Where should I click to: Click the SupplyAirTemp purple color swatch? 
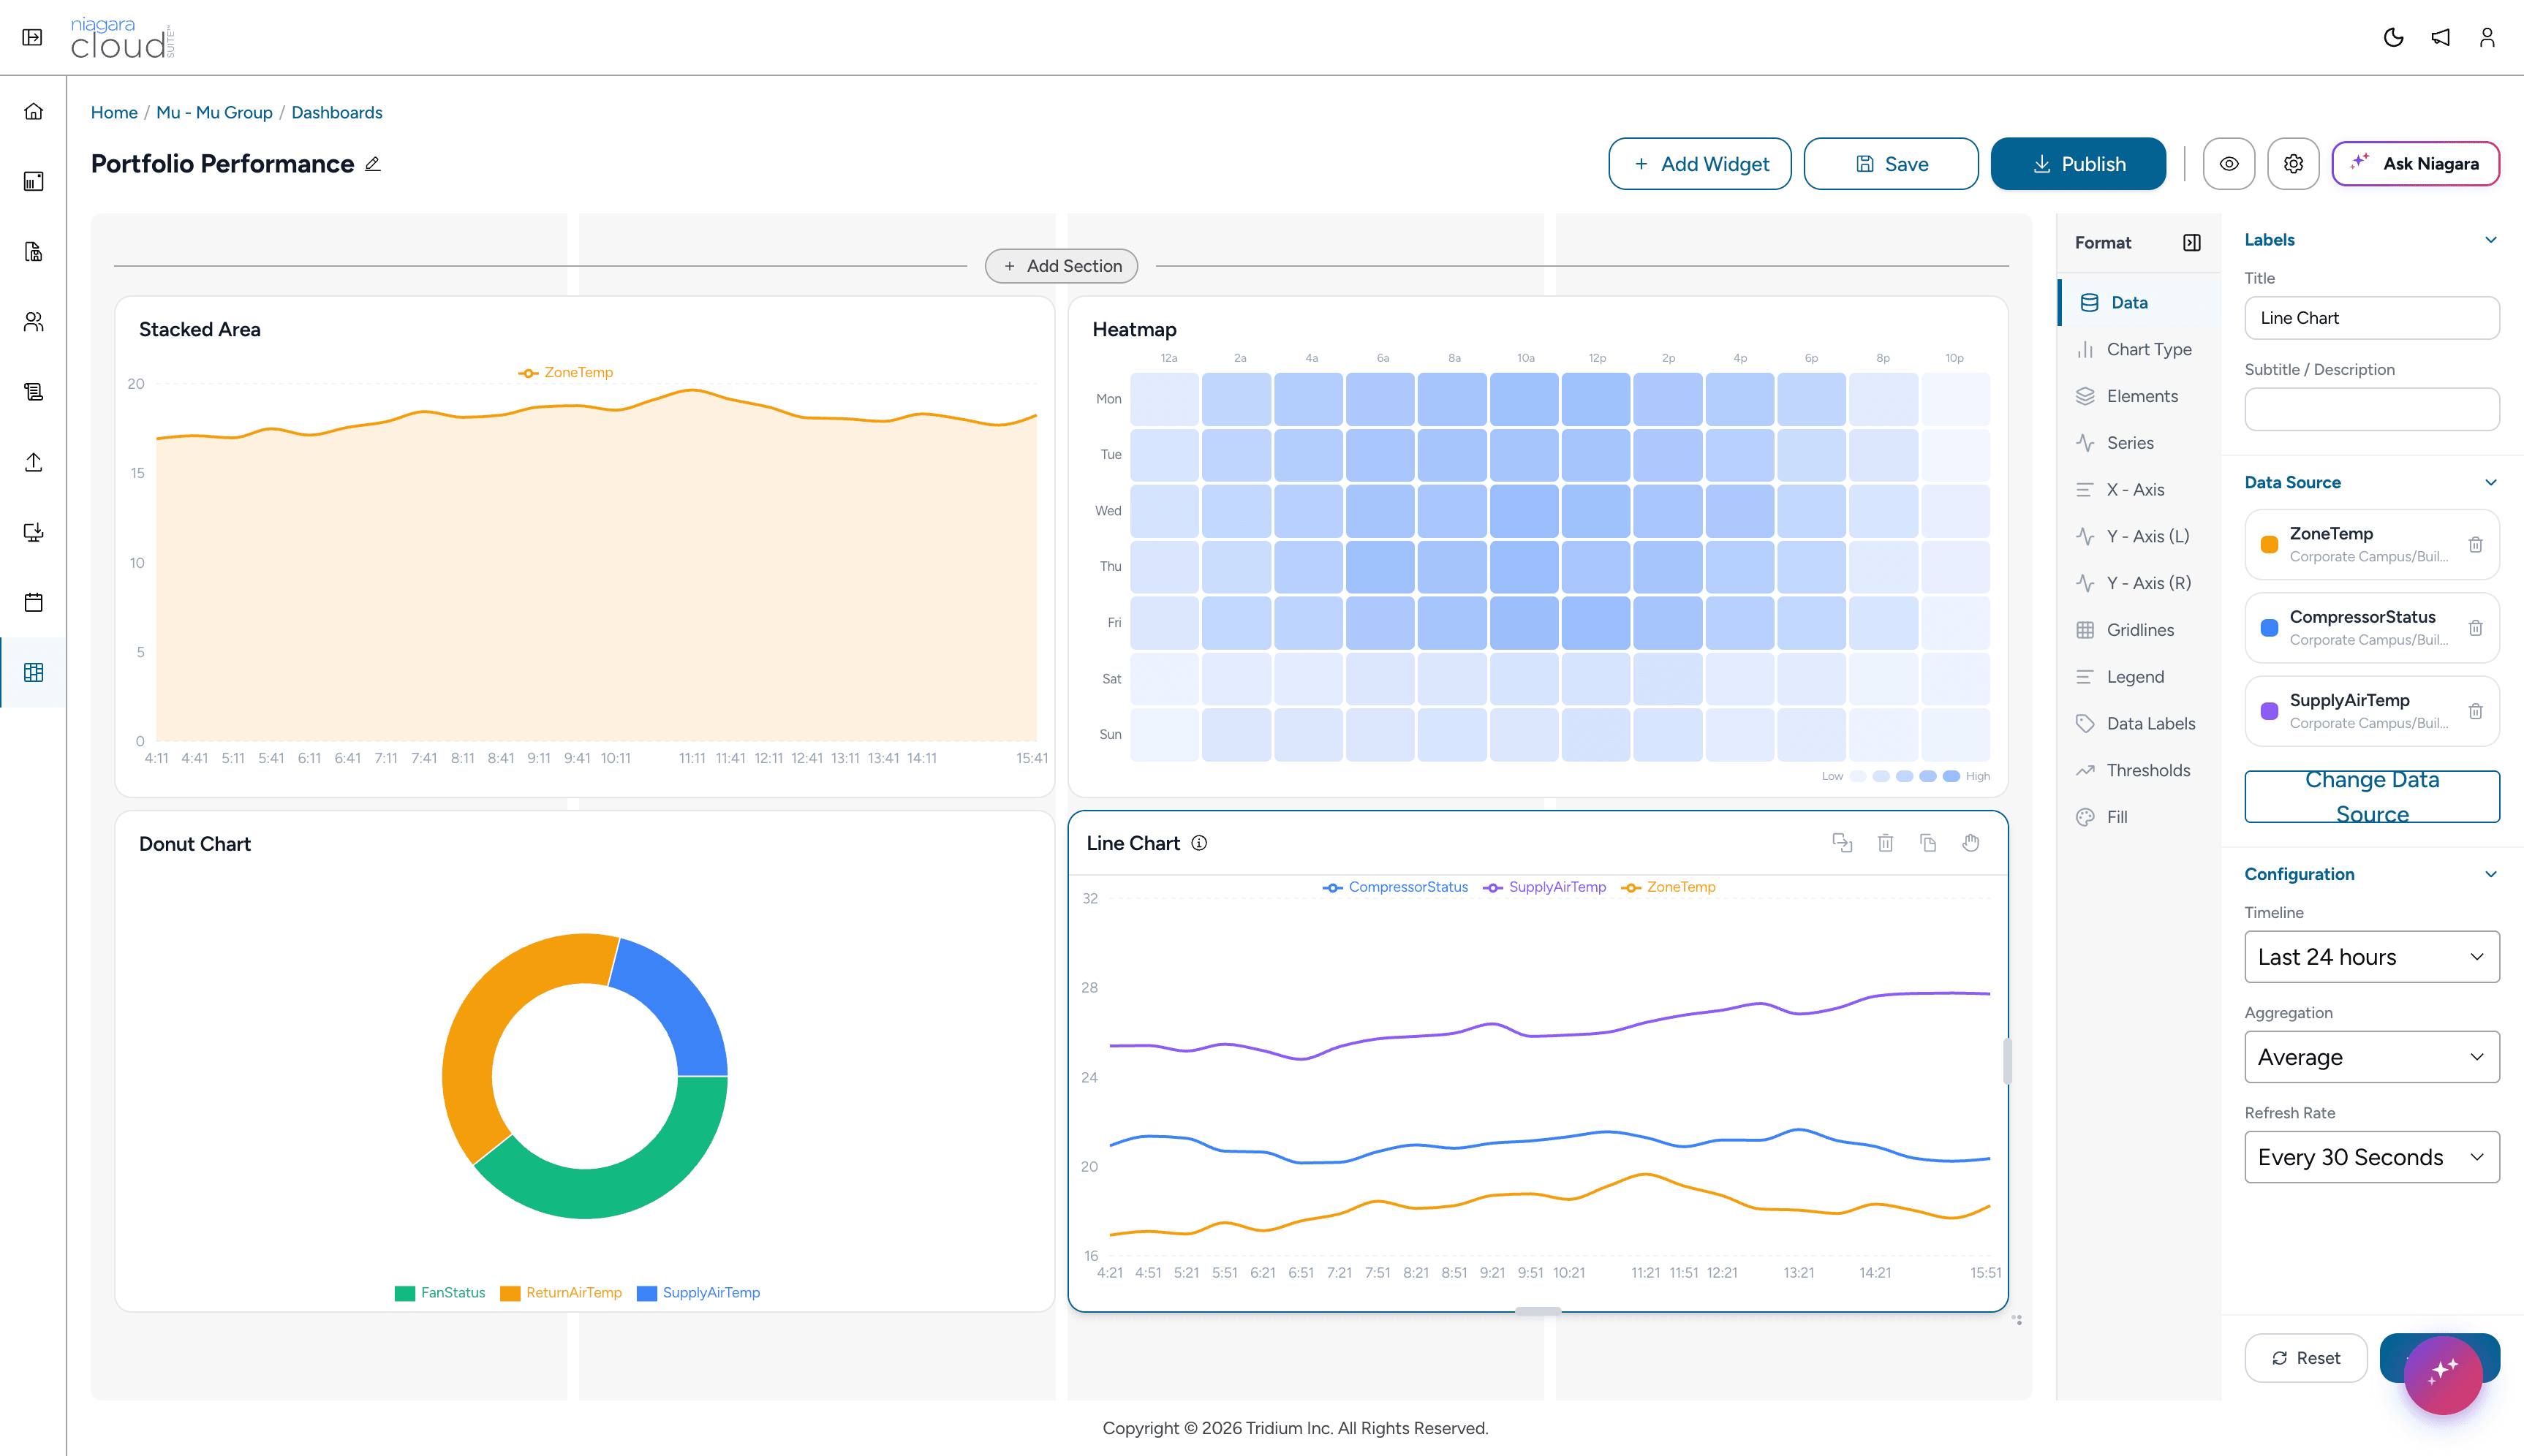click(2270, 711)
